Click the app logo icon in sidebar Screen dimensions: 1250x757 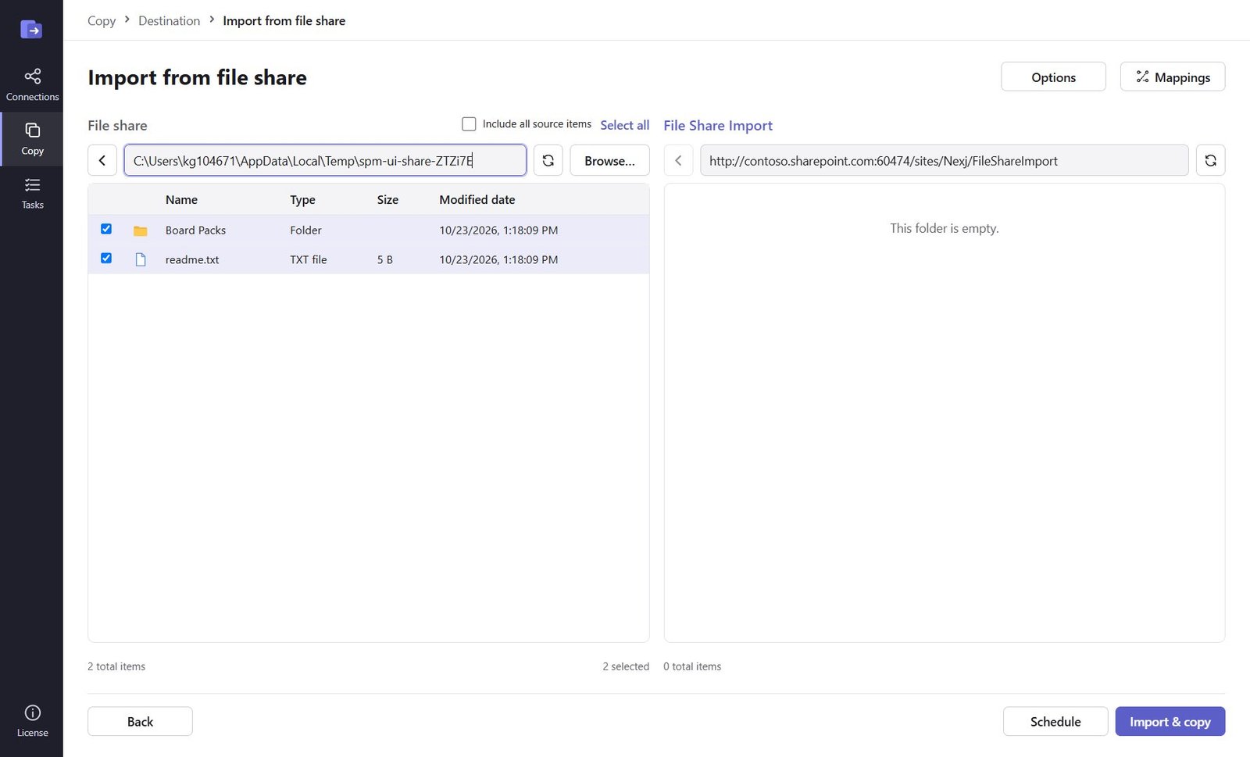click(31, 30)
